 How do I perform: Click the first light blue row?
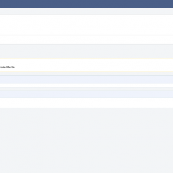(86, 80)
